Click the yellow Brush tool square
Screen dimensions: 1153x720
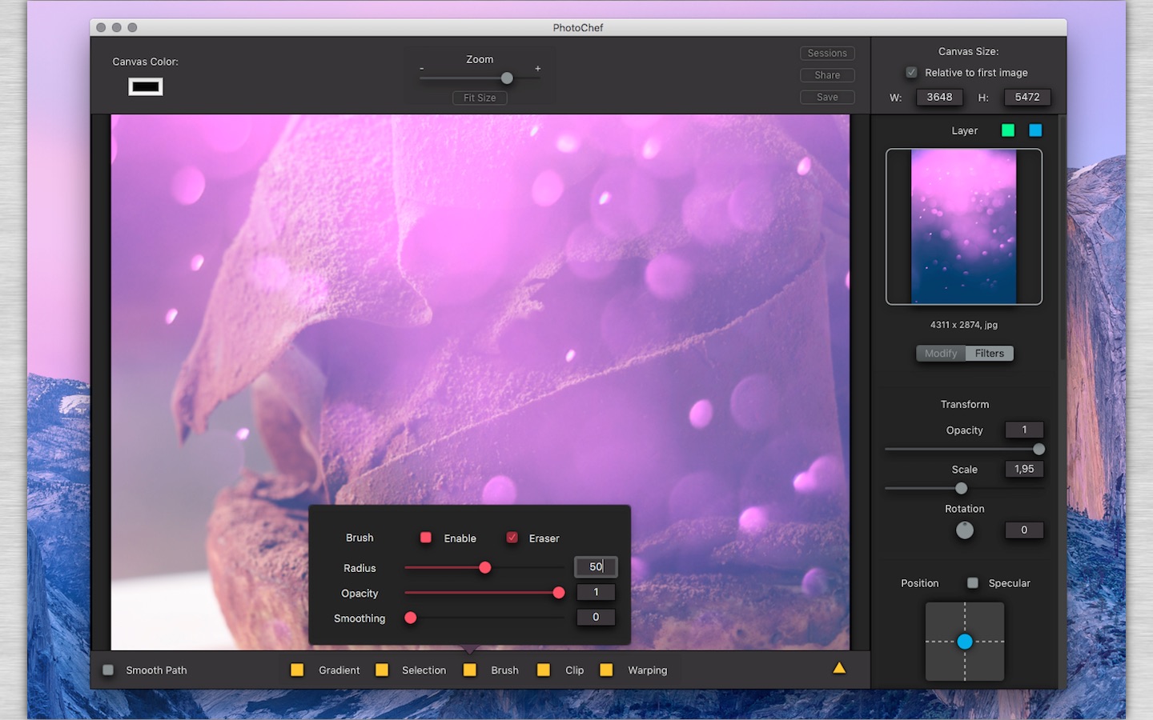[x=470, y=670]
